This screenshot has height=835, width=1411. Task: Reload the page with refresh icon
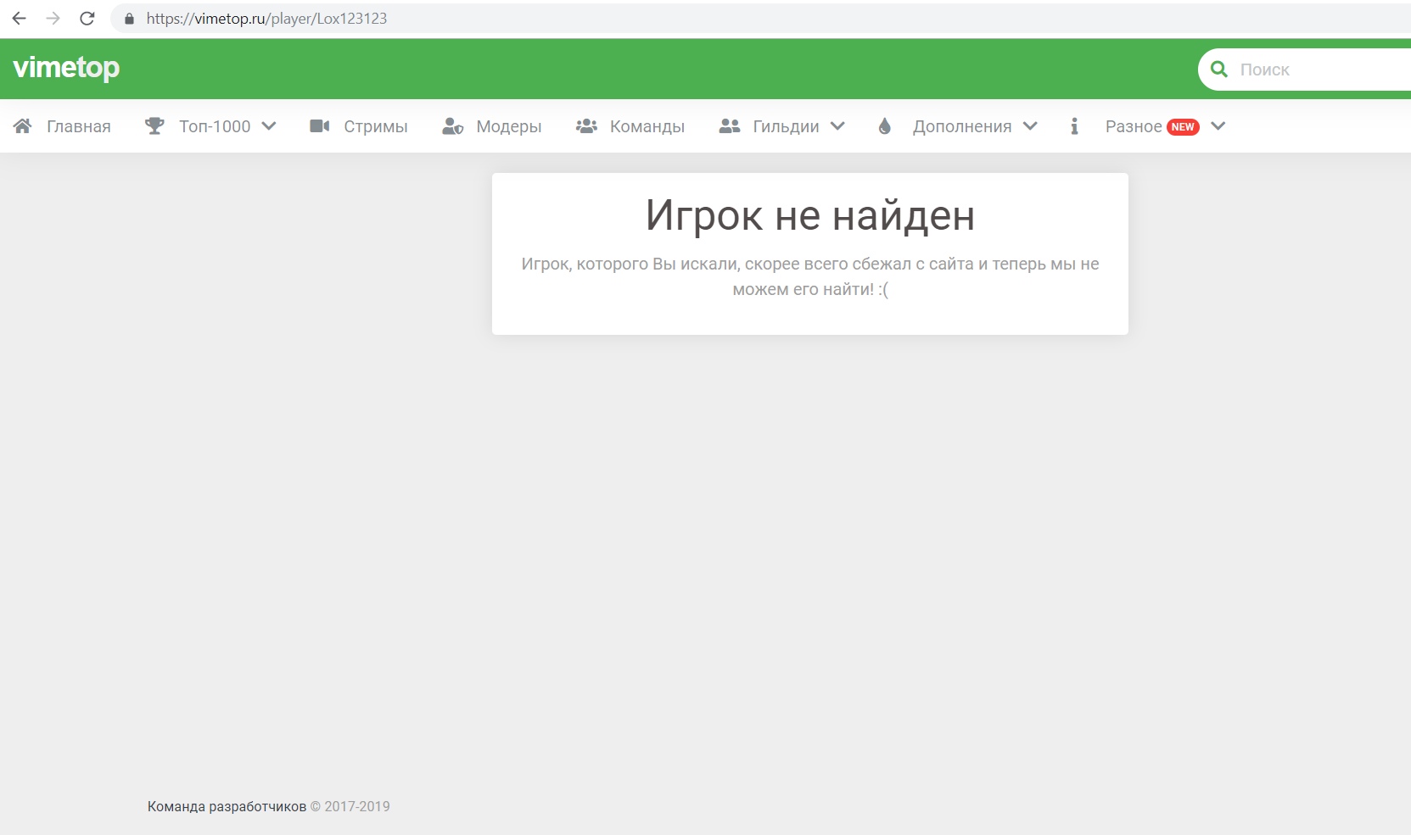(x=87, y=19)
